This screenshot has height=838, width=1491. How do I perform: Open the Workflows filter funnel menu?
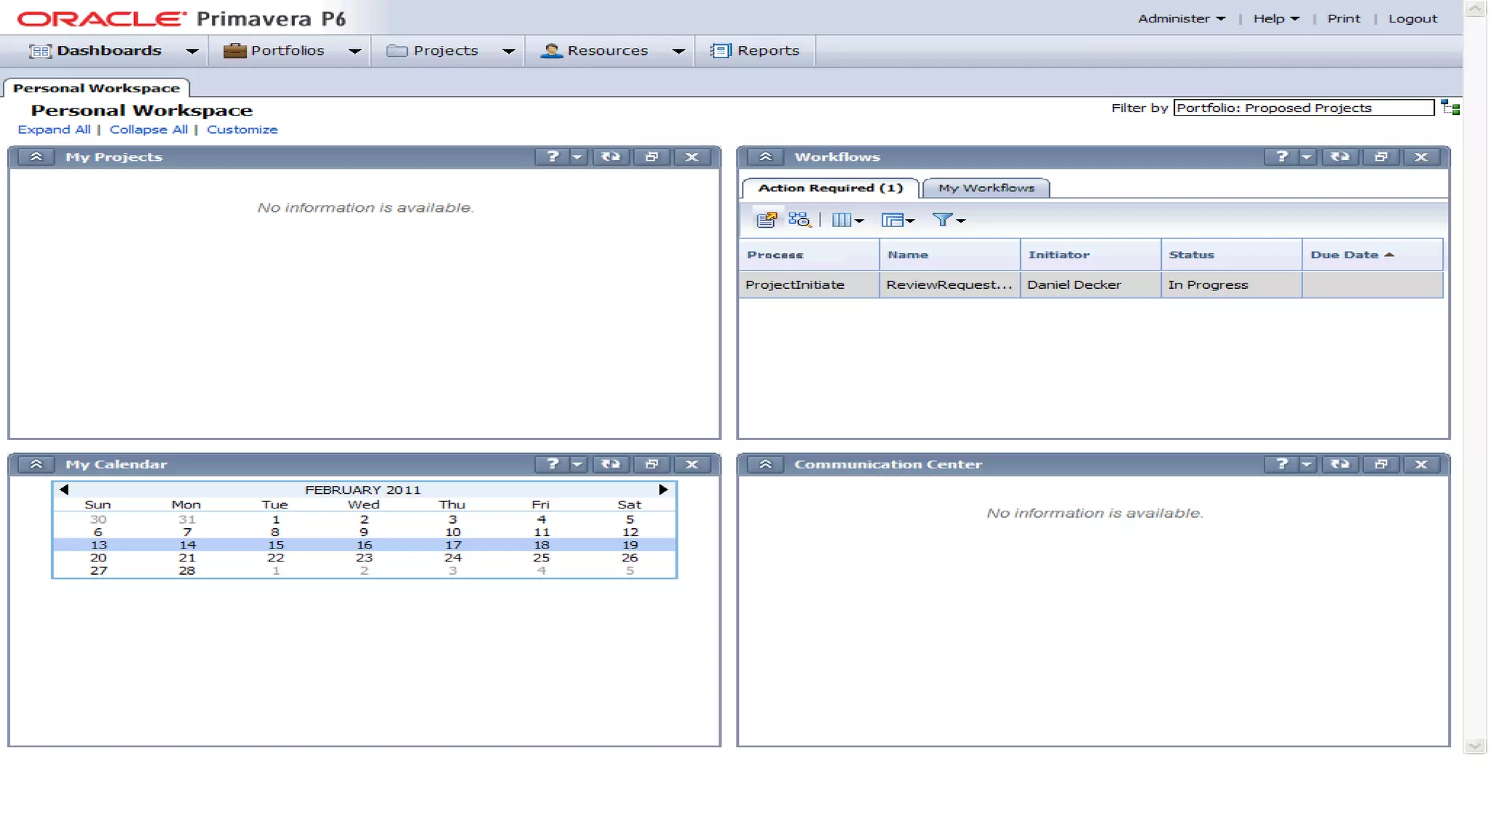(x=948, y=220)
